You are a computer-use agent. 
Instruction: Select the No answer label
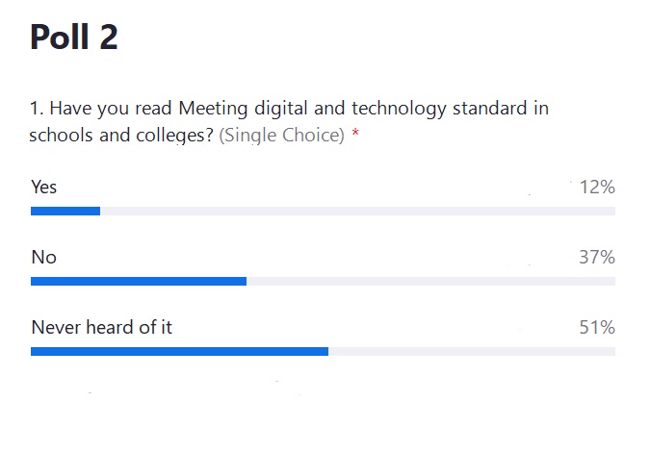[x=44, y=257]
